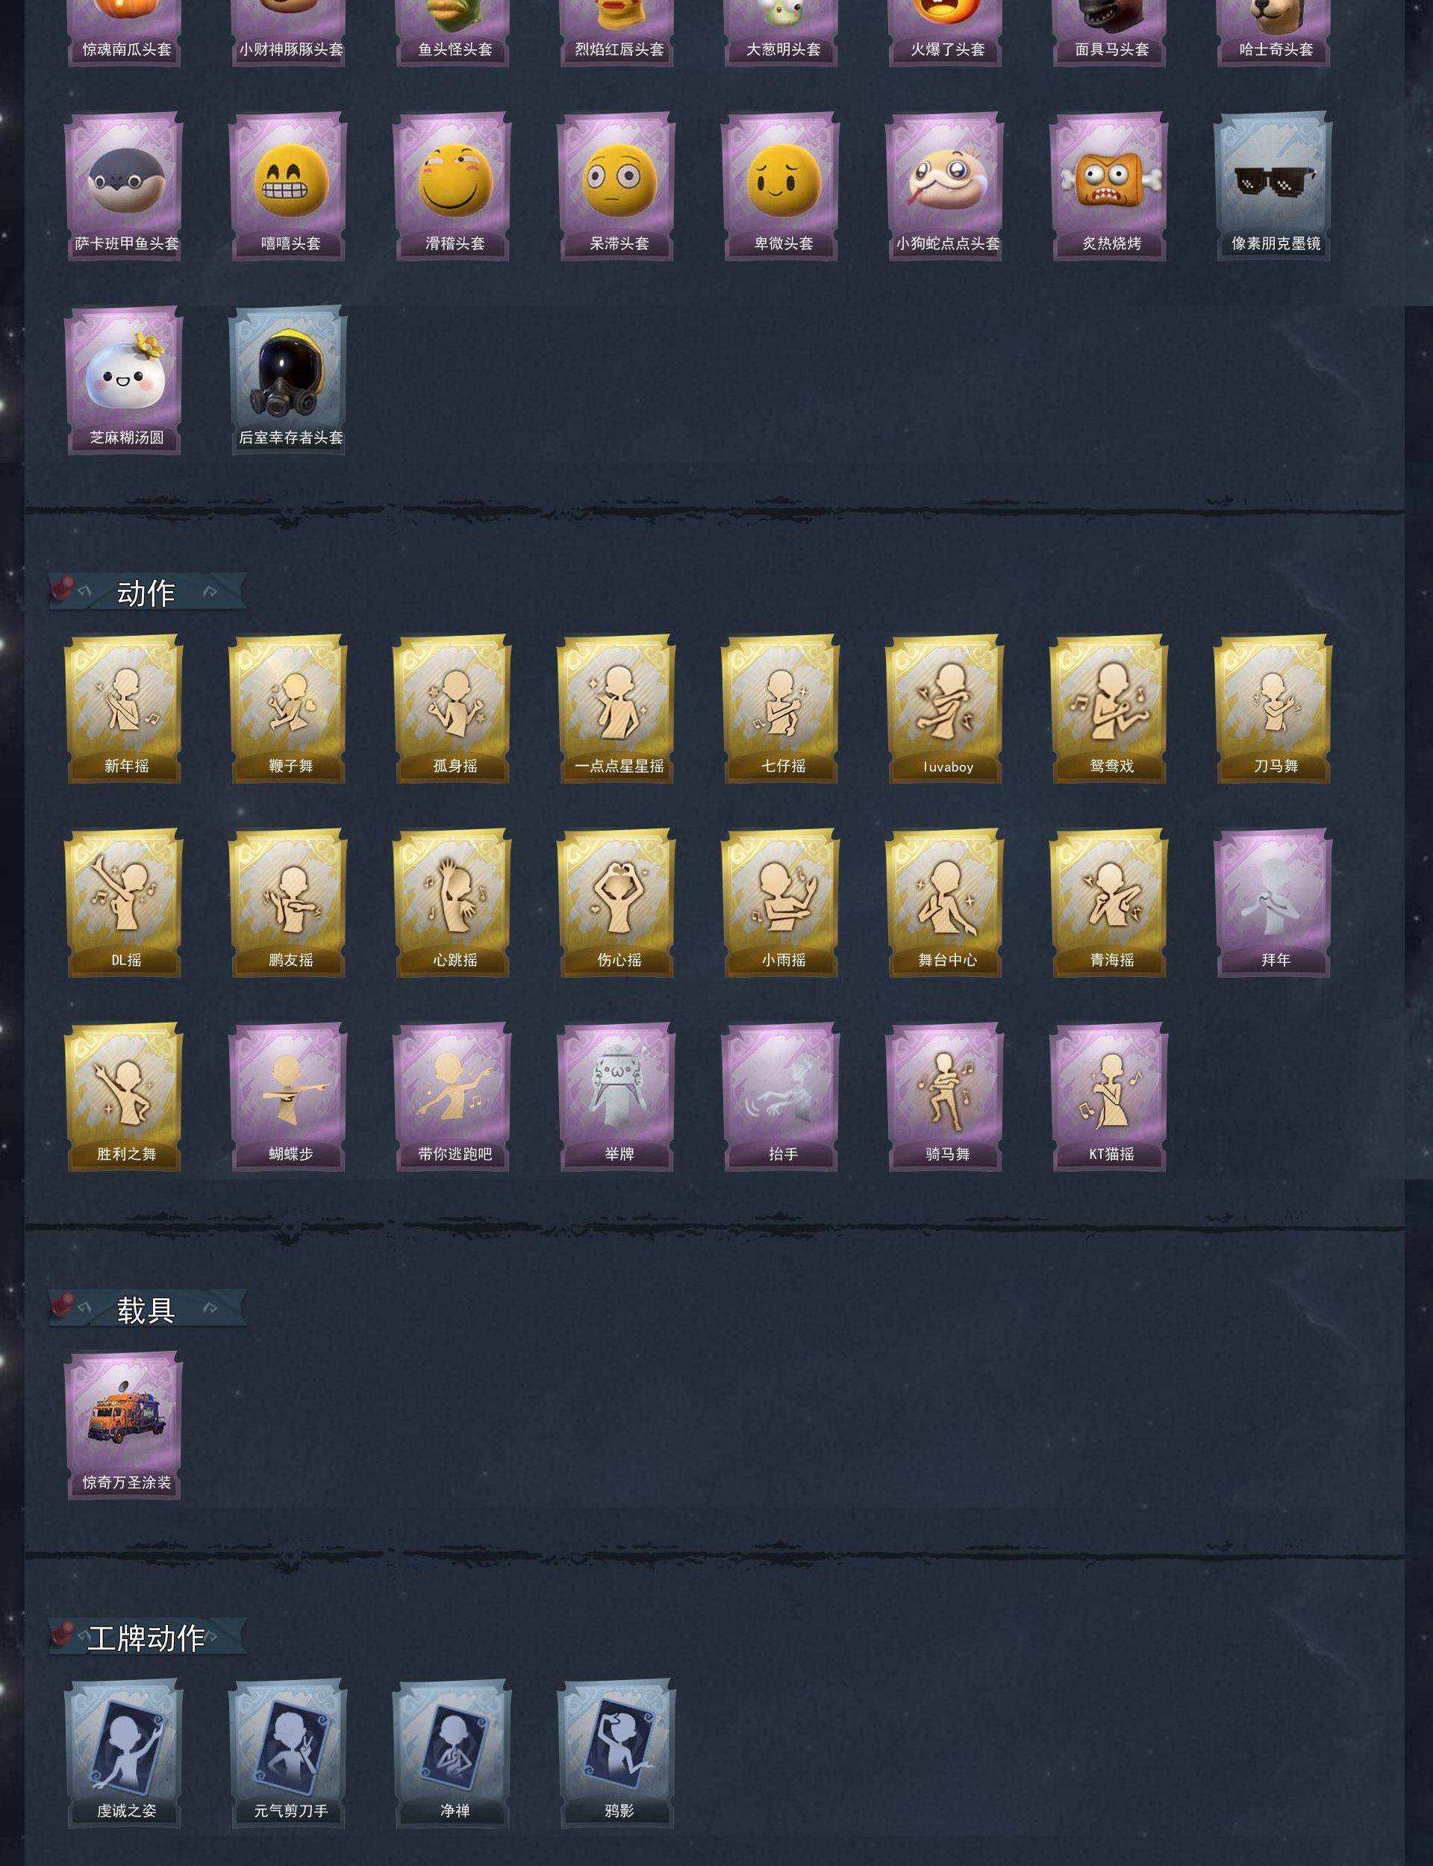Screen dimensions: 1433x1866
Task: Click the 动作 section header
Action: (147, 593)
